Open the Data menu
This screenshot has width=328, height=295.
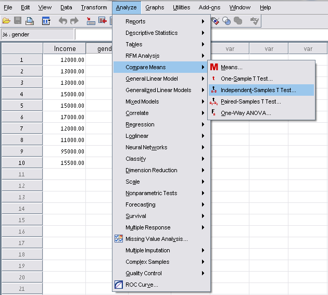pos(66,7)
